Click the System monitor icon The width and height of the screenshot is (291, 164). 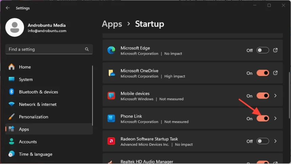(x=12, y=79)
